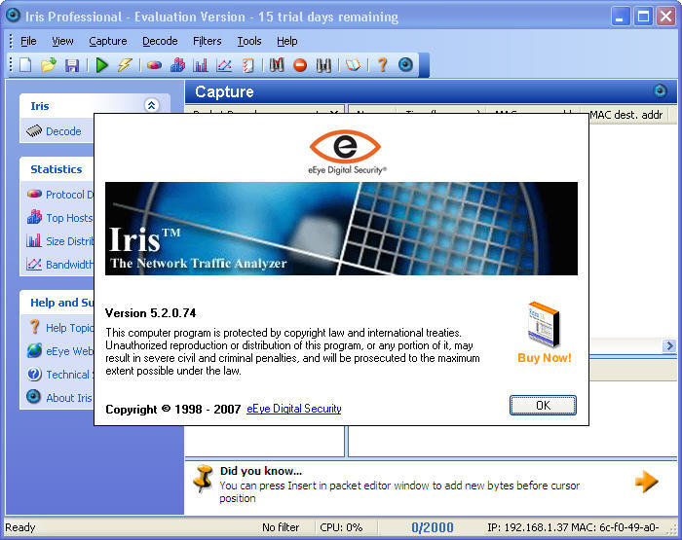
Task: Open the Help menu
Action: click(287, 41)
